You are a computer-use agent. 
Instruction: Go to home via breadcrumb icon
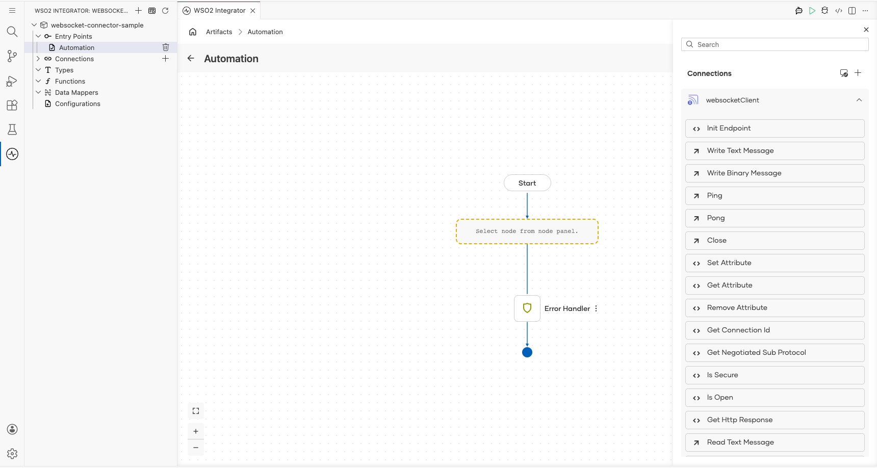[193, 32]
